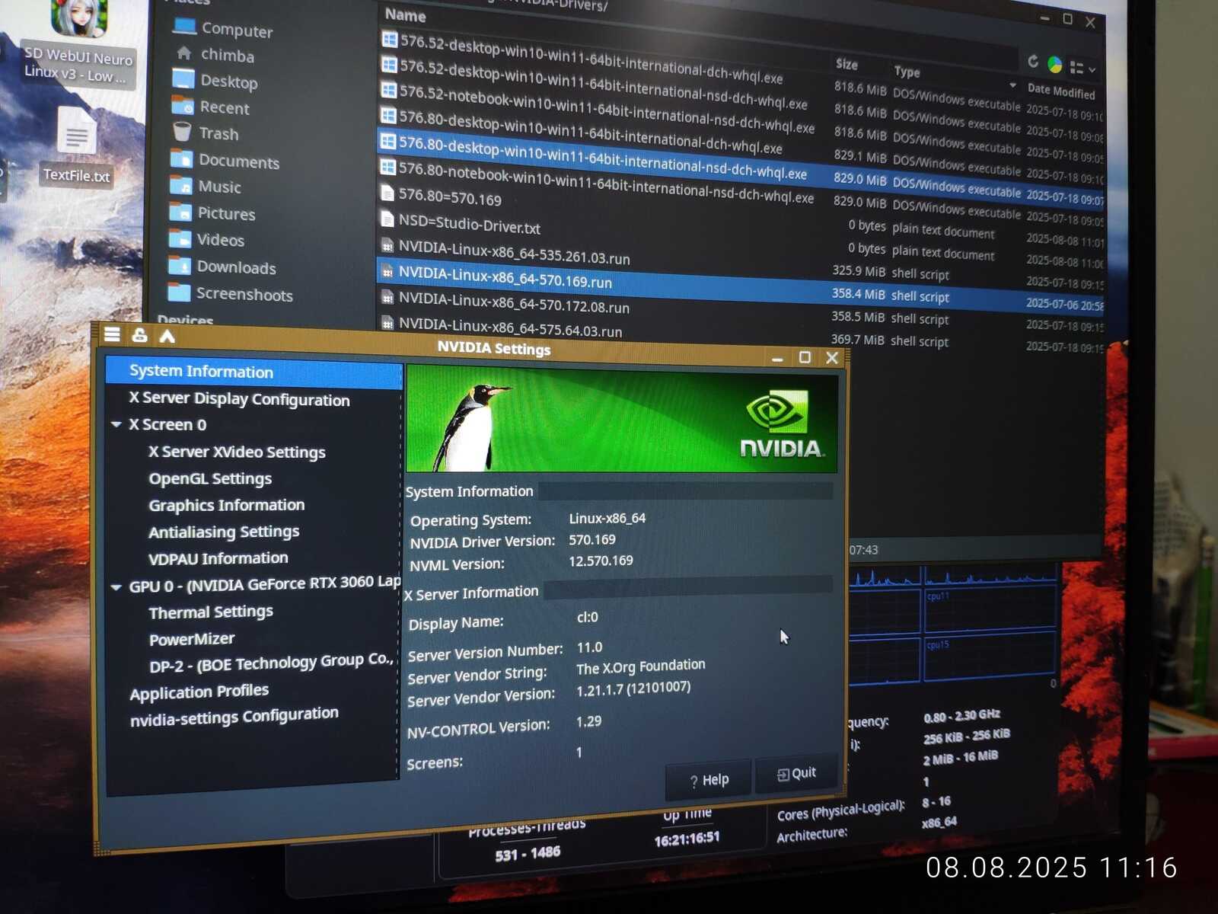Open the Recent files place

point(211,107)
